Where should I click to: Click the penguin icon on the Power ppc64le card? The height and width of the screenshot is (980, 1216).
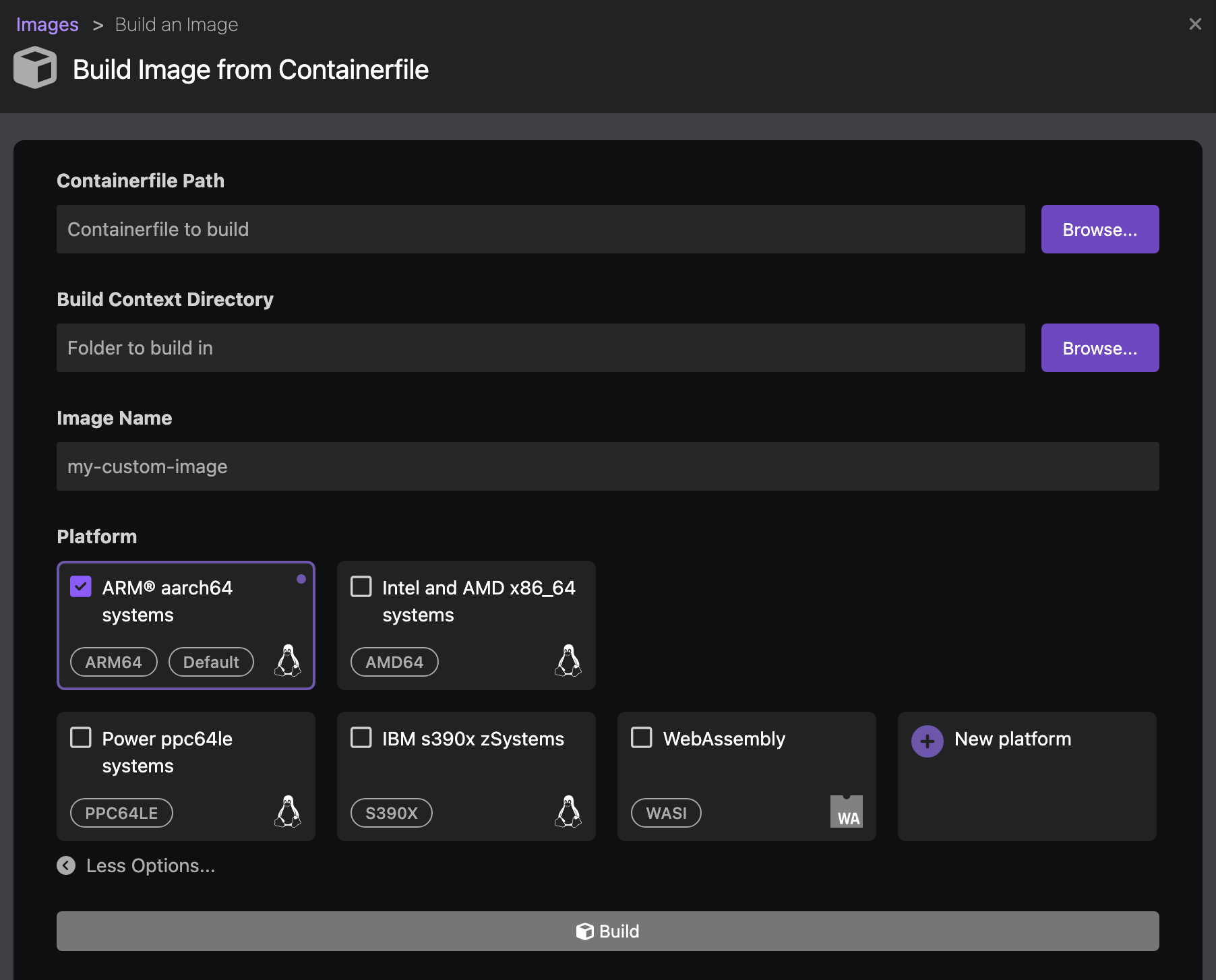click(288, 813)
